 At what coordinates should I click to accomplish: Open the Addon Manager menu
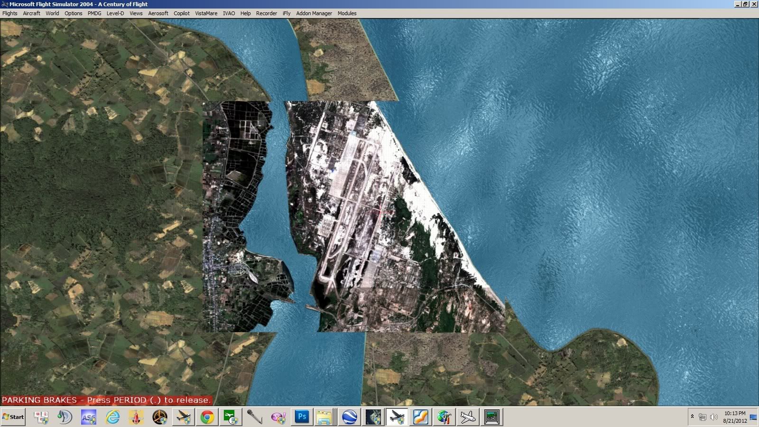pyautogui.click(x=314, y=13)
